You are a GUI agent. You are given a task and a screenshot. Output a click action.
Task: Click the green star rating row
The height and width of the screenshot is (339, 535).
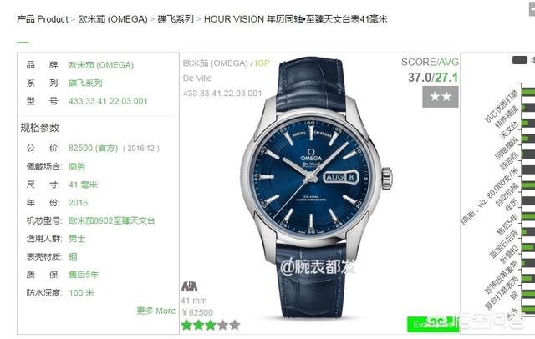(211, 325)
